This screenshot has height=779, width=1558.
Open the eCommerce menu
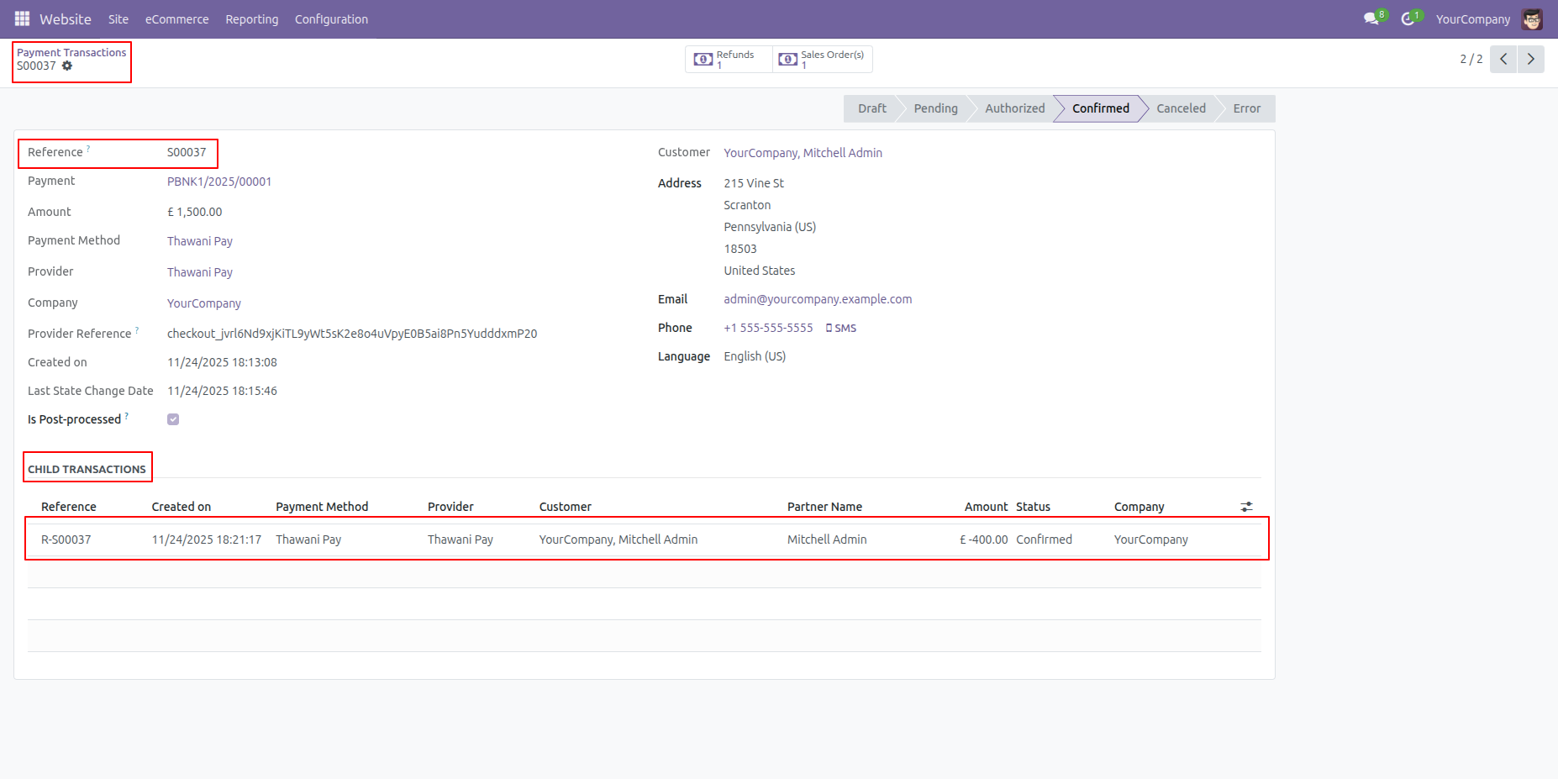(176, 19)
